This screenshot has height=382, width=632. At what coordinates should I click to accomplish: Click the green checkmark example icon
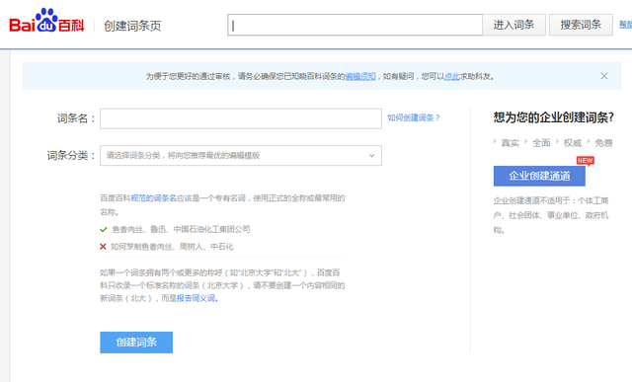pos(104,229)
